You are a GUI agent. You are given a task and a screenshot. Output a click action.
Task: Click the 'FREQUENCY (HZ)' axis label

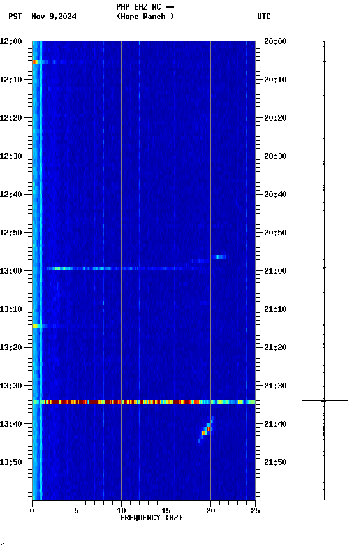[x=151, y=518]
